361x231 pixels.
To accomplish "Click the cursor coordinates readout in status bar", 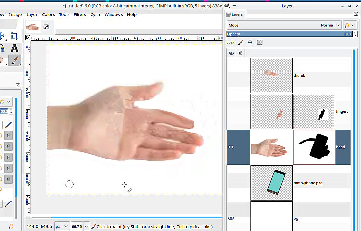I will click(40, 226).
